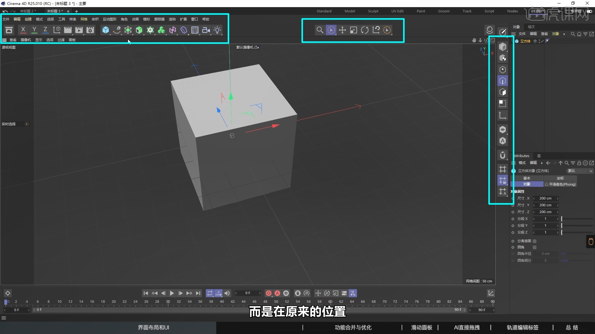Select the Rotate tool
Image resolution: width=595 pixels, height=334 pixels.
pyautogui.click(x=365, y=30)
